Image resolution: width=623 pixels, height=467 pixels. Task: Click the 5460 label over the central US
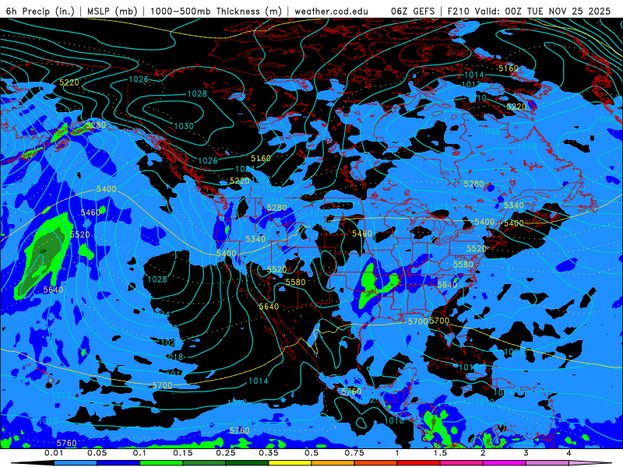coord(362,233)
